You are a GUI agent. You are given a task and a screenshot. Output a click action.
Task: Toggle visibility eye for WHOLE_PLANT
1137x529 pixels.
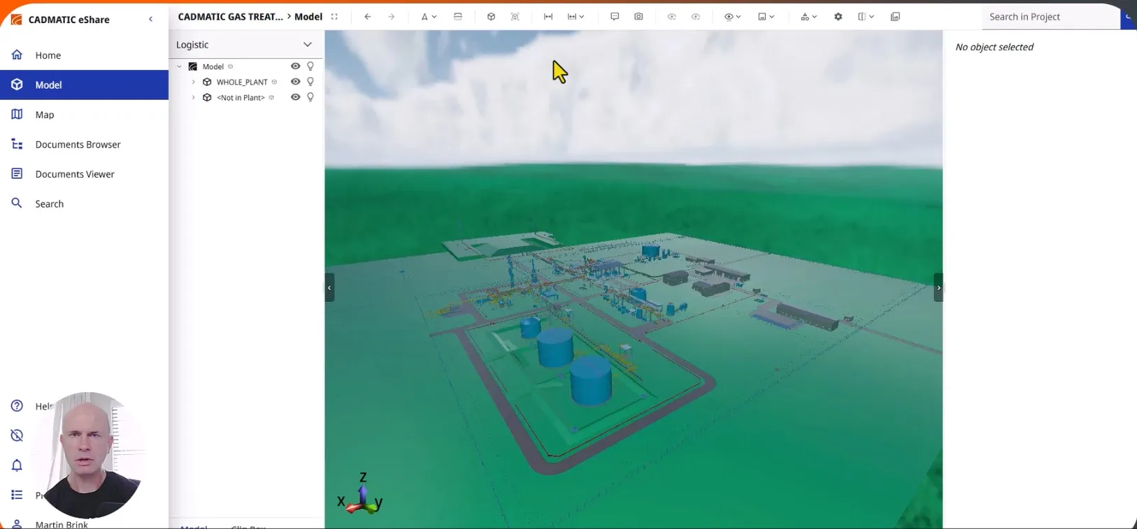pyautogui.click(x=295, y=82)
